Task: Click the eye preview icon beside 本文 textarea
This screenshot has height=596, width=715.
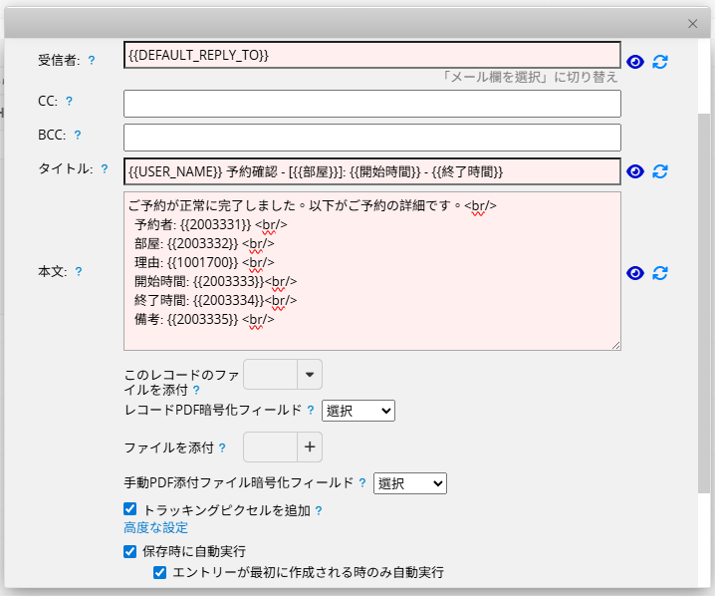Action: 635,273
